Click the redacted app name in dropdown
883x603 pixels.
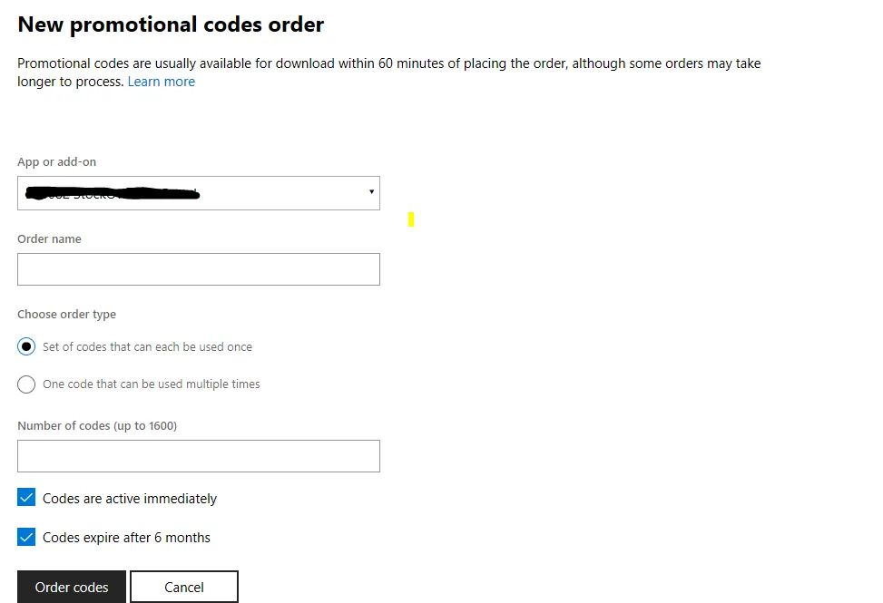tap(112, 192)
